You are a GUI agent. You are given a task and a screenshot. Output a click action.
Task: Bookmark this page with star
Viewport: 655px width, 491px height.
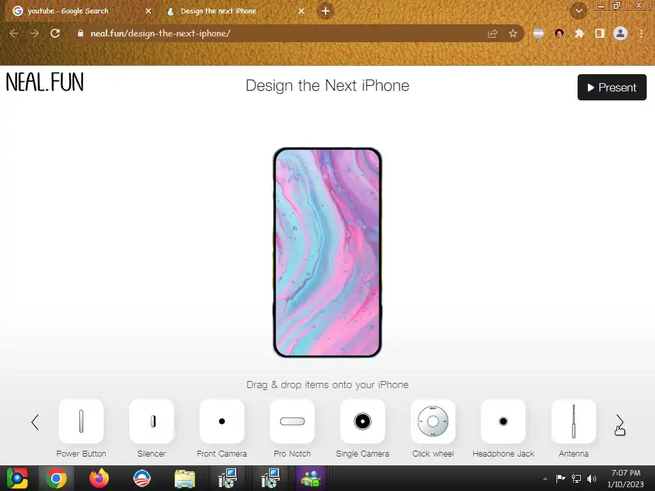pyautogui.click(x=513, y=34)
